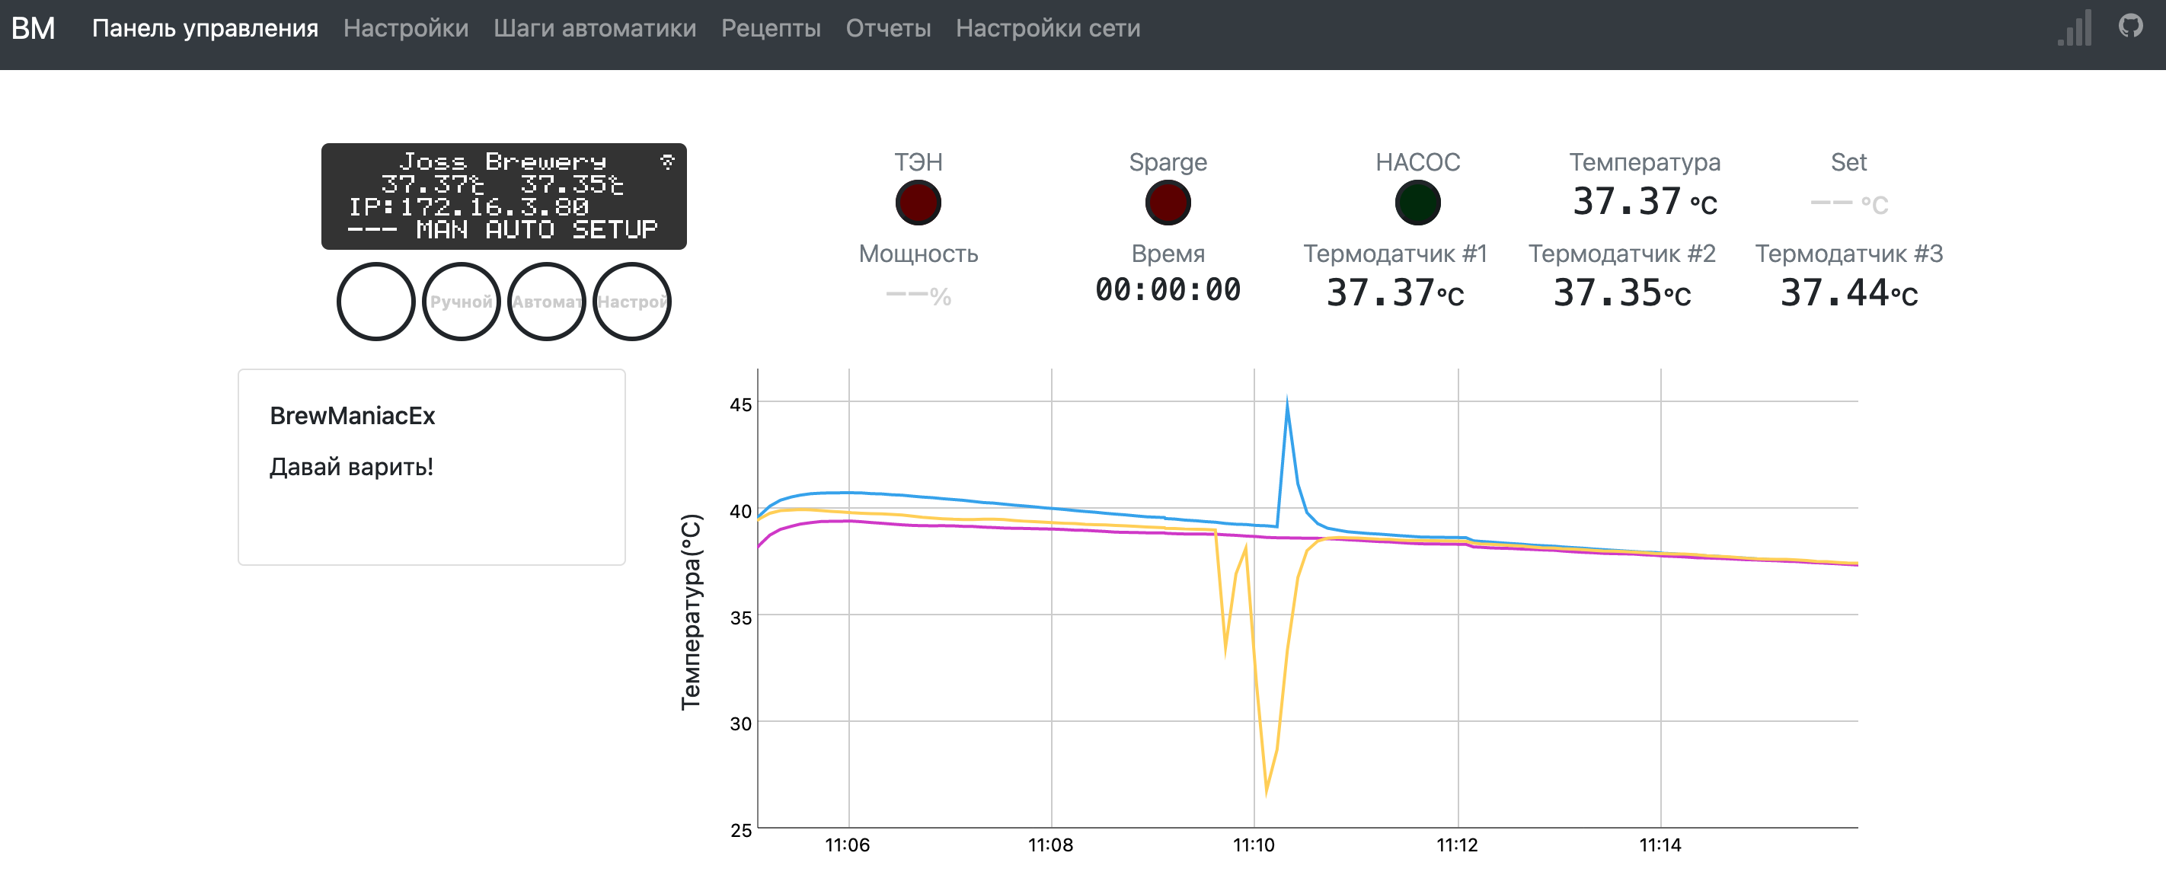This screenshot has width=2166, height=891.
Task: Click the 11:12 time axis label
Action: point(1457,845)
